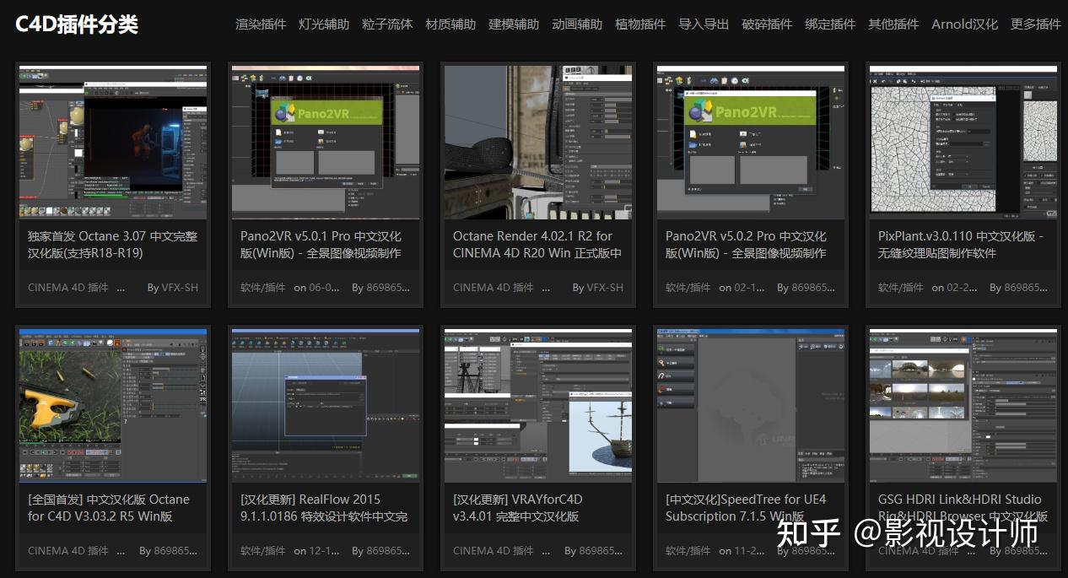Select the 导入导出 navigation item
This screenshot has width=1068, height=578.
704,24
